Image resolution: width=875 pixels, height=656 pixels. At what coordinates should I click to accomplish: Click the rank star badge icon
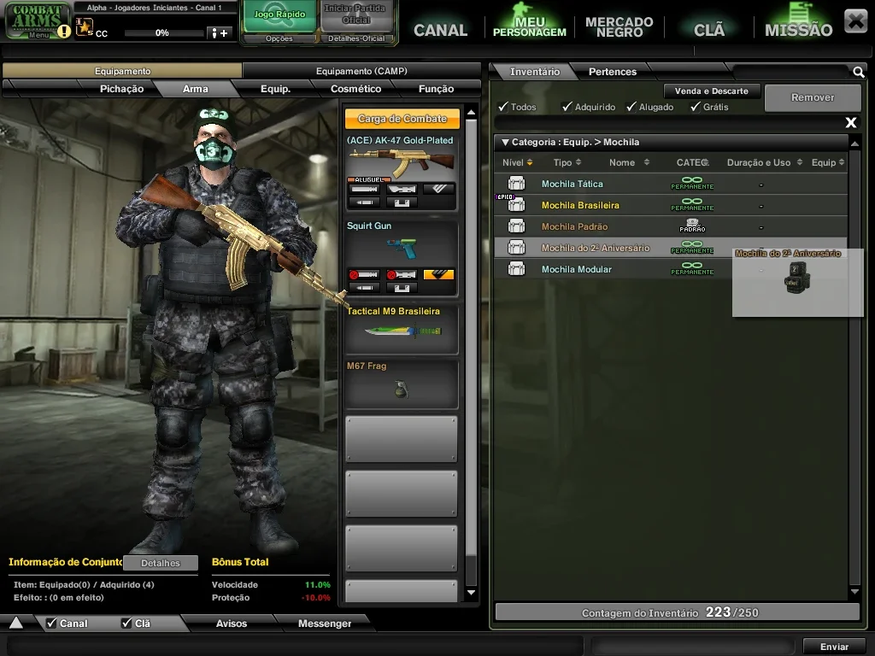85,26
